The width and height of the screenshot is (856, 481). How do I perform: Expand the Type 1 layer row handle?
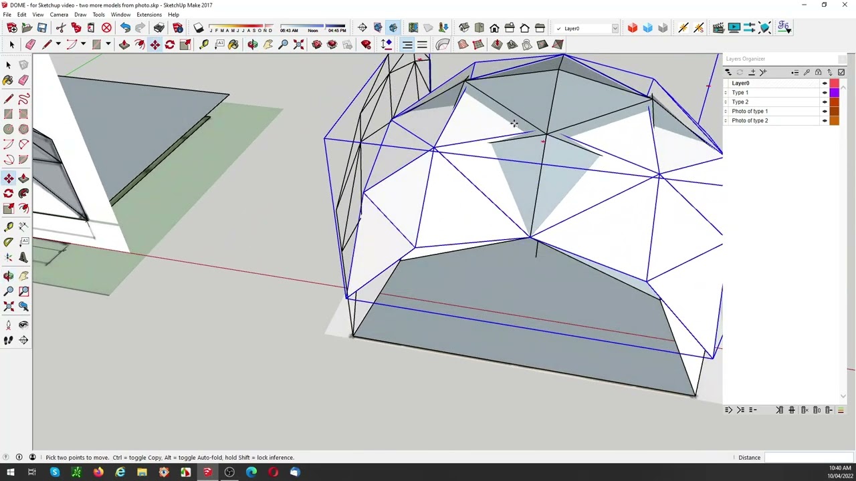point(726,93)
